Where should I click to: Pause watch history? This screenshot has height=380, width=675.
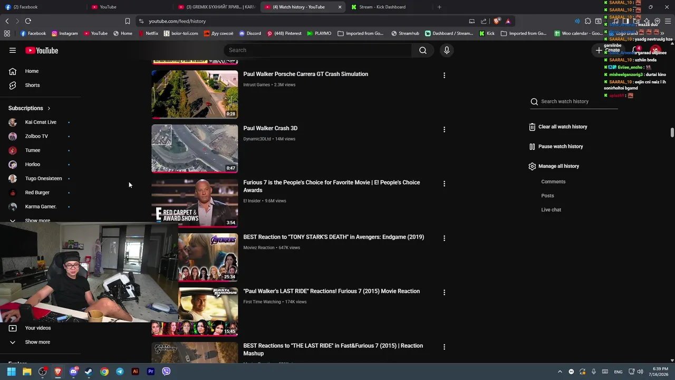(x=556, y=147)
